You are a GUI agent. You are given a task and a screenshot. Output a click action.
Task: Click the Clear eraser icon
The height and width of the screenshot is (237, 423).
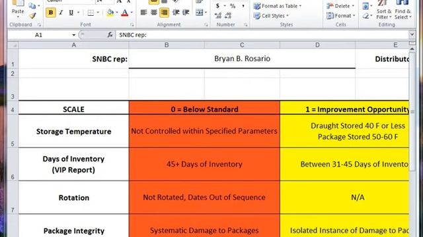(x=365, y=16)
